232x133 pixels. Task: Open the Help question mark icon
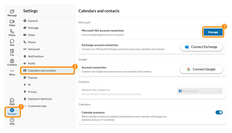pos(12,120)
